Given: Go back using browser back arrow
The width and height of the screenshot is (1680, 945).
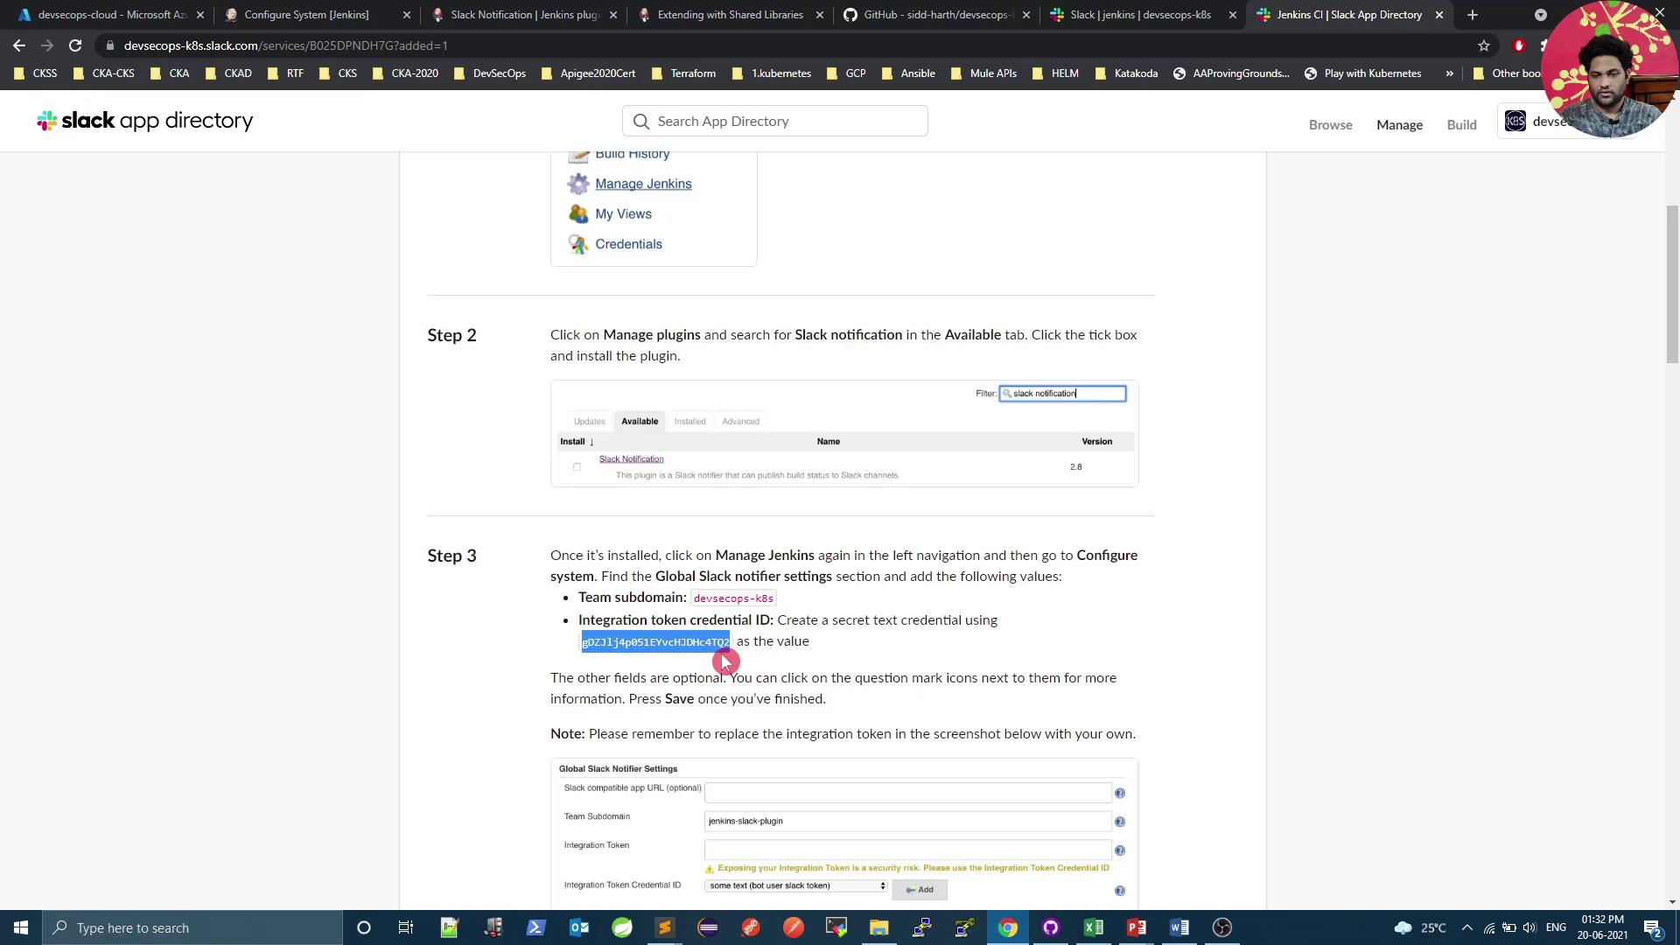Looking at the screenshot, I should point(19,45).
